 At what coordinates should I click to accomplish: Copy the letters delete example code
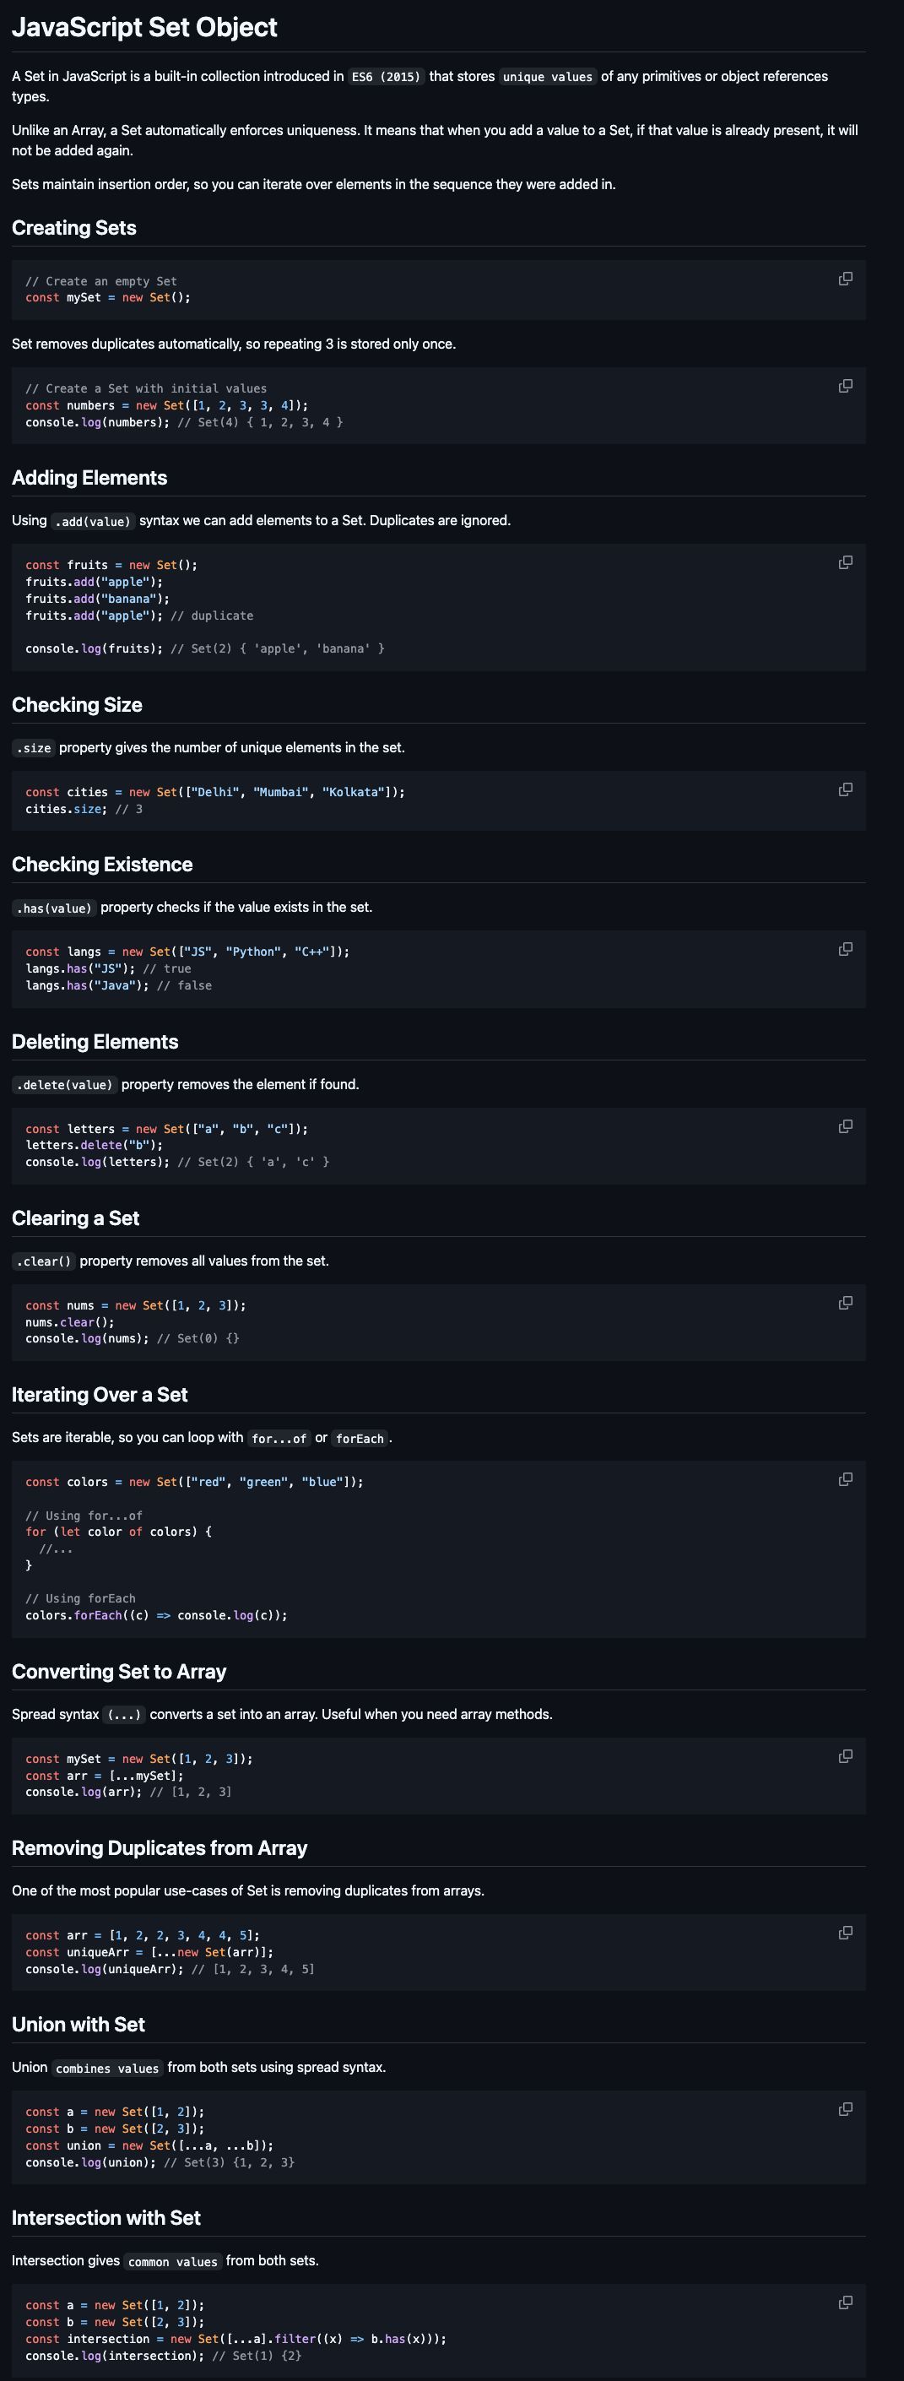(845, 1126)
